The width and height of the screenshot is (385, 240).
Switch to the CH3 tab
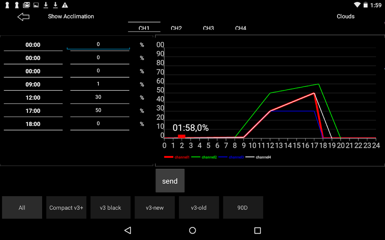point(208,27)
